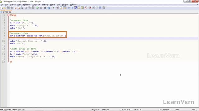Click the 'echo "Current Time is' line
This screenshot has width=199, height=111.
29,41
